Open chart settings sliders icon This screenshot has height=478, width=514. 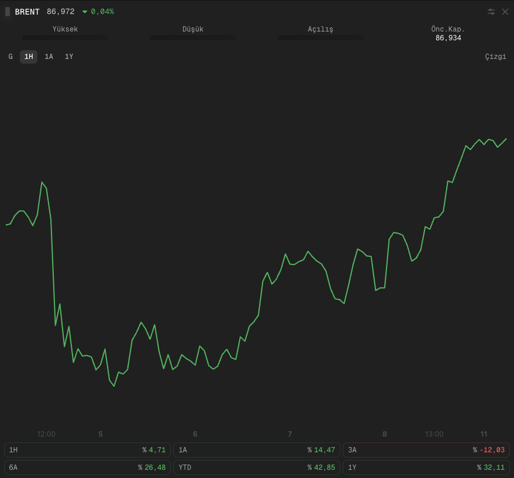click(x=491, y=12)
